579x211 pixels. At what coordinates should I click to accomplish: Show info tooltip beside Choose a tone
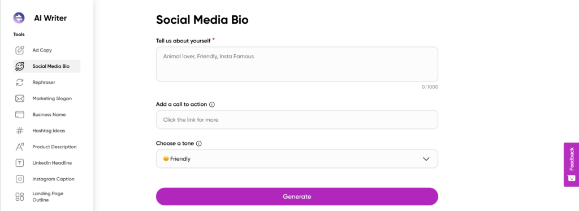point(199,144)
